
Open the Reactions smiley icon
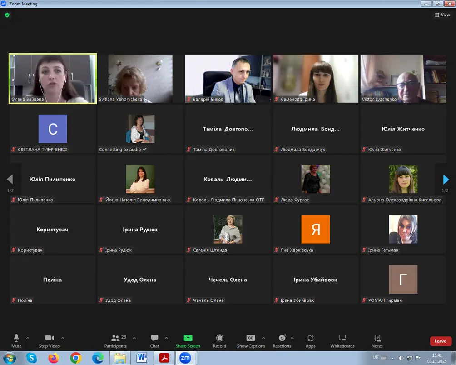tap(282, 338)
